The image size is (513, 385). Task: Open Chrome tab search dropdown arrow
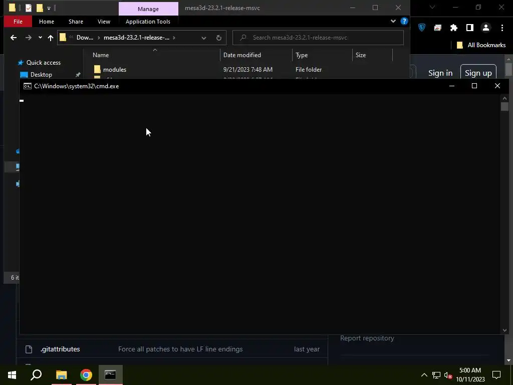432,7
